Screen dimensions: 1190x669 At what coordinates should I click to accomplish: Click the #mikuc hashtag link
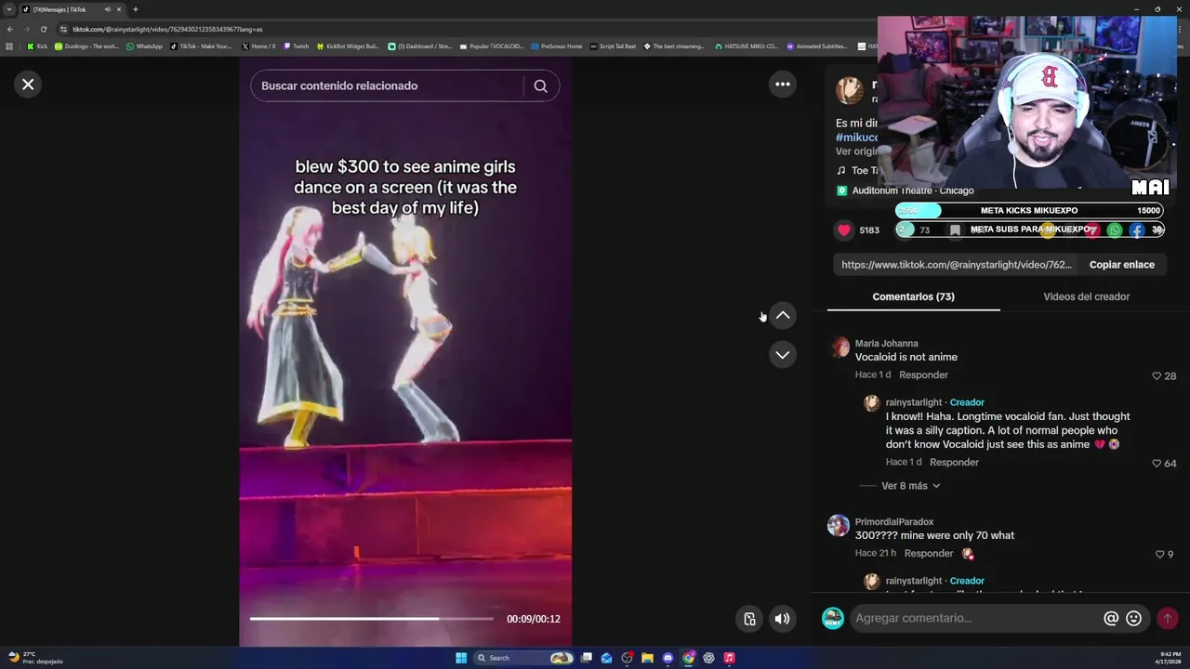(856, 138)
